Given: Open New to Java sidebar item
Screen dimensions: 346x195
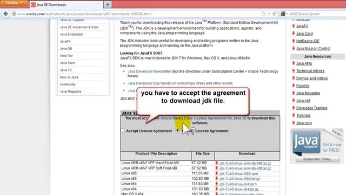Looking at the screenshot, I should tap(69, 77).
